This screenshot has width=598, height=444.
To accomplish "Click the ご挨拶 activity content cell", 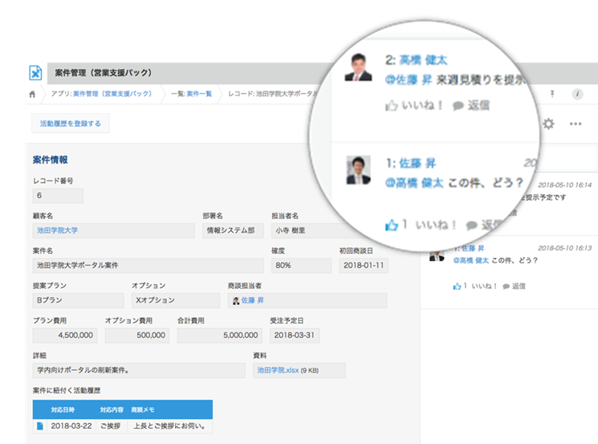I will 111,426.
